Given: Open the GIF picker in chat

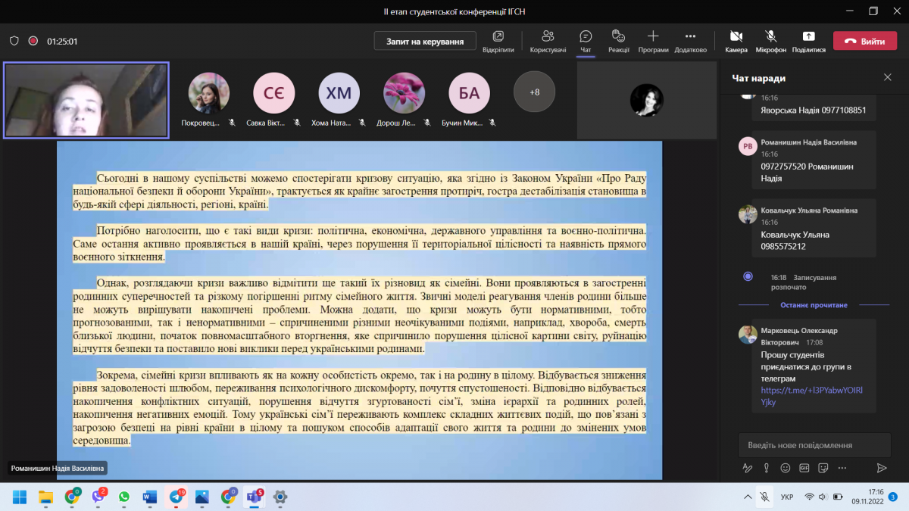Looking at the screenshot, I should point(804,468).
